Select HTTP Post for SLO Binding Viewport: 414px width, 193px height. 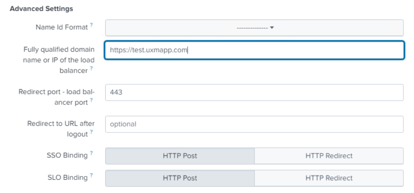click(x=180, y=178)
